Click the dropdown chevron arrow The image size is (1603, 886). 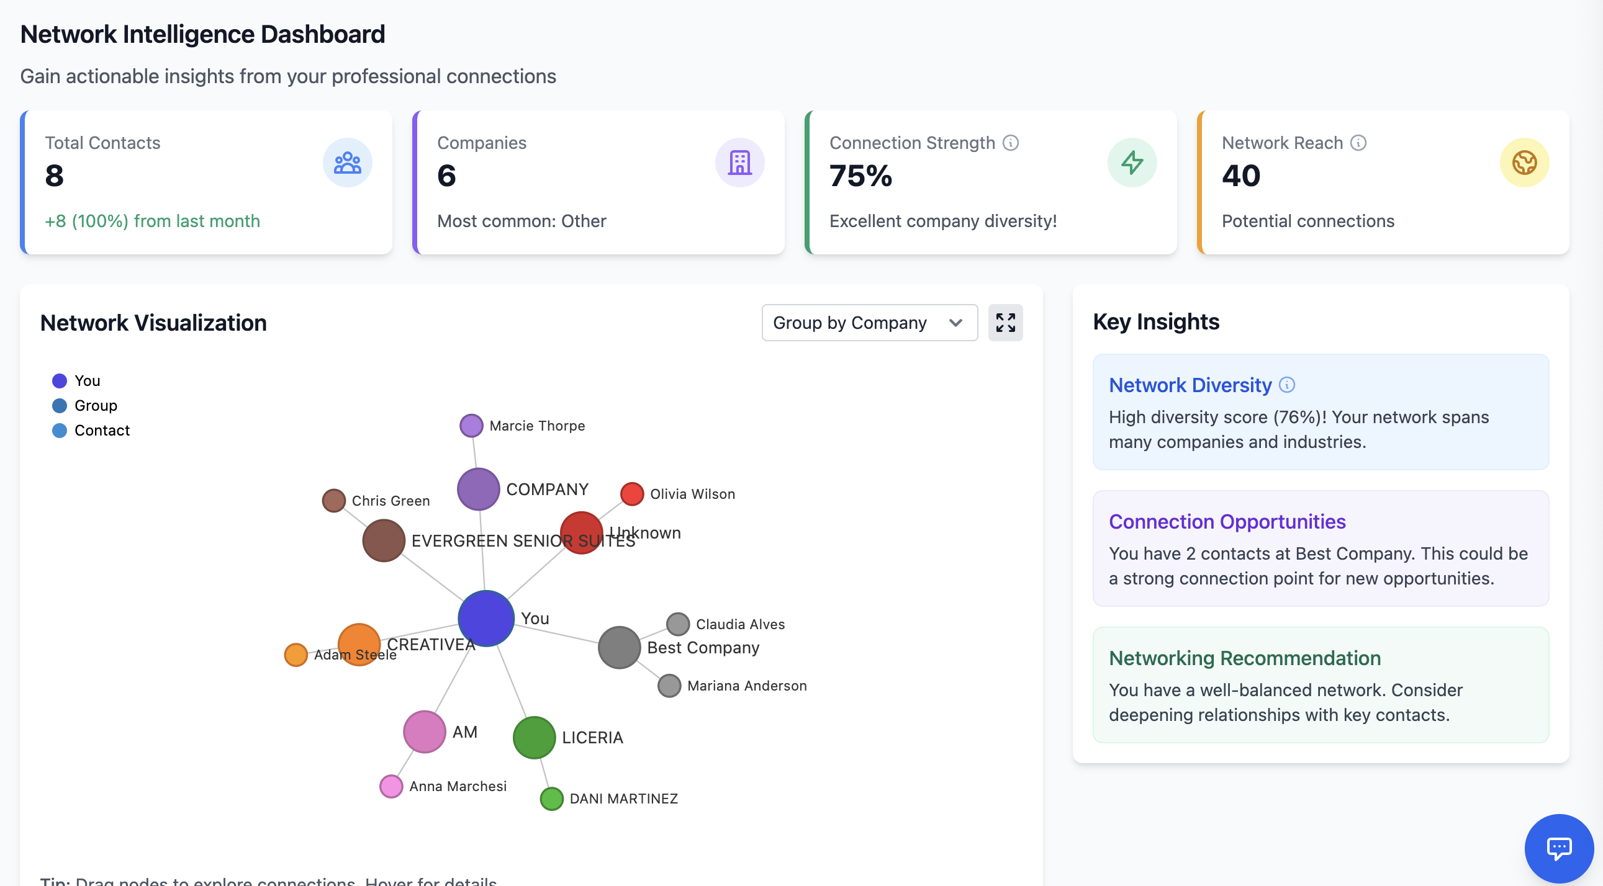click(x=955, y=323)
